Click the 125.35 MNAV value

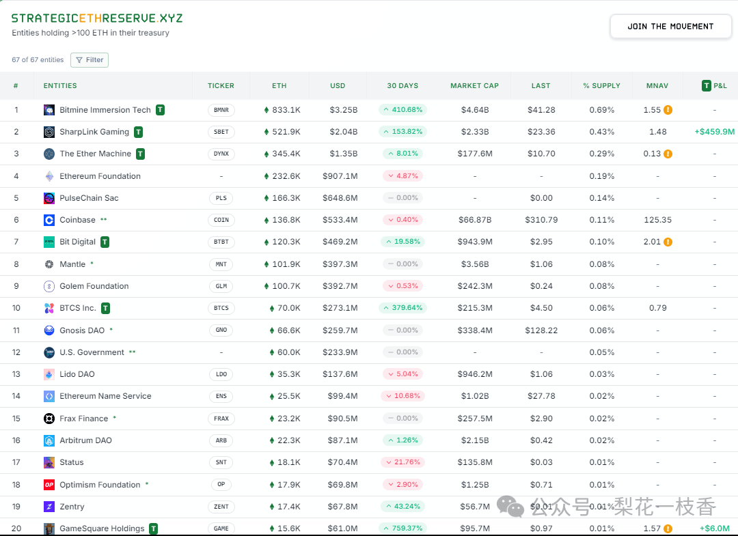[657, 220]
